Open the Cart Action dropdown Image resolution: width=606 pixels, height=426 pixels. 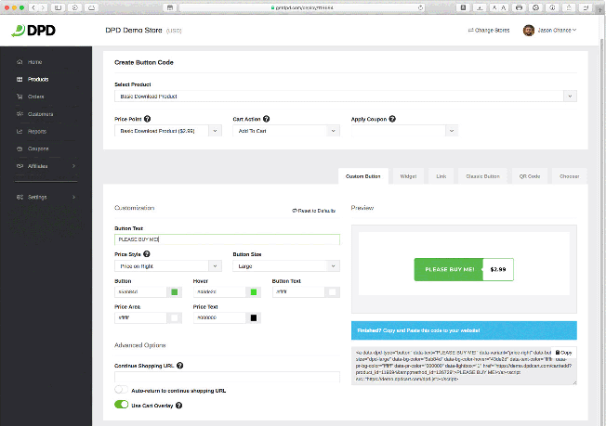[283, 132]
